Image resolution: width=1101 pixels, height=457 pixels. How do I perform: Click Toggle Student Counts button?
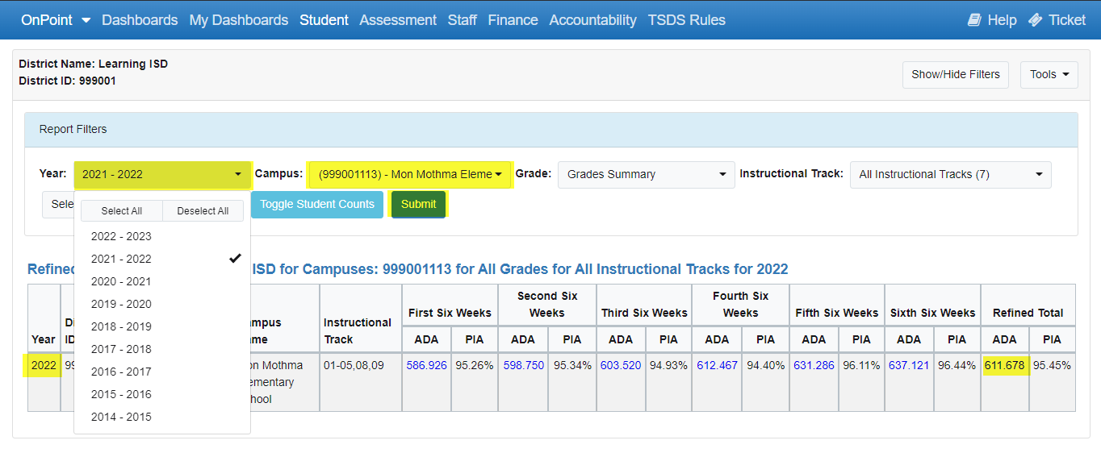(x=317, y=204)
